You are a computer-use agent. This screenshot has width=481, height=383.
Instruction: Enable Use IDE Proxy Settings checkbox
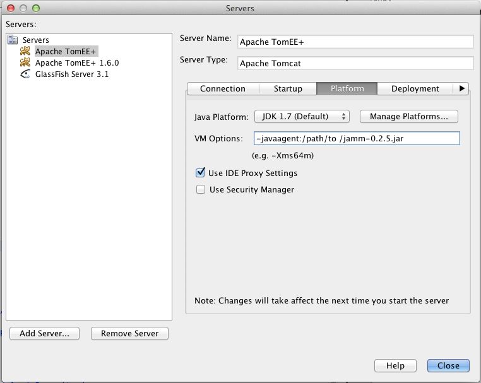(x=200, y=173)
